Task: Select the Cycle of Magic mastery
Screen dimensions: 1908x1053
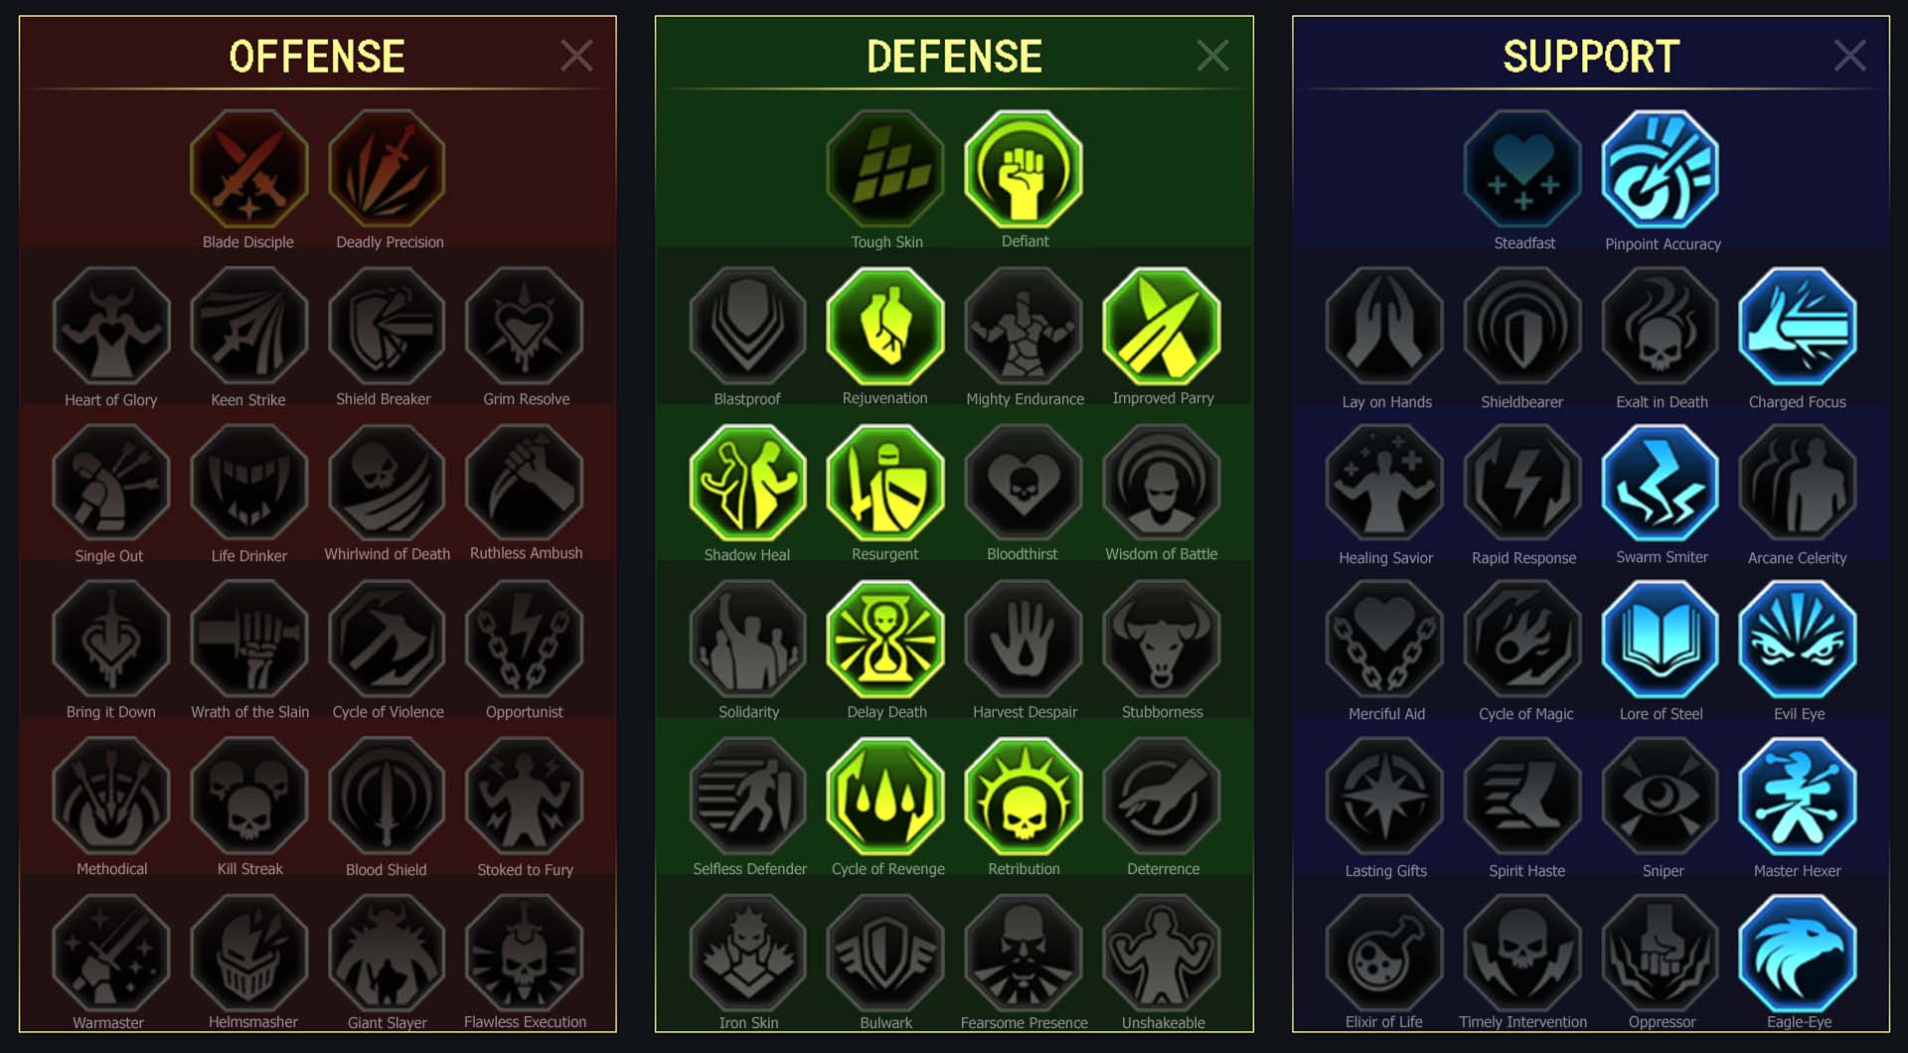Action: [x=1523, y=640]
